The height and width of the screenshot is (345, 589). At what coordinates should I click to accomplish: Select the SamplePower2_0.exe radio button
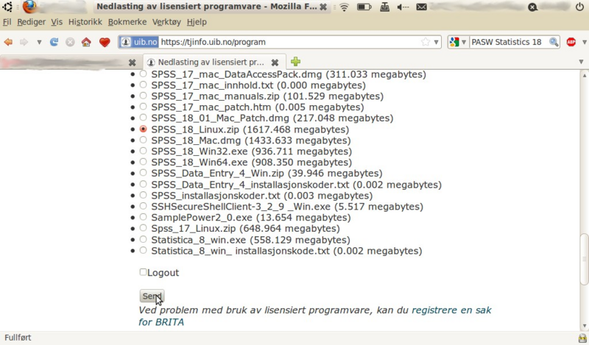pyautogui.click(x=143, y=216)
